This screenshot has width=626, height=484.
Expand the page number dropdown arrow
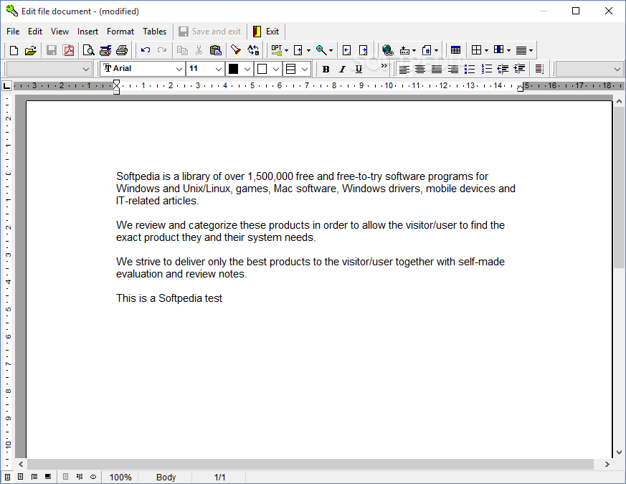(x=437, y=50)
